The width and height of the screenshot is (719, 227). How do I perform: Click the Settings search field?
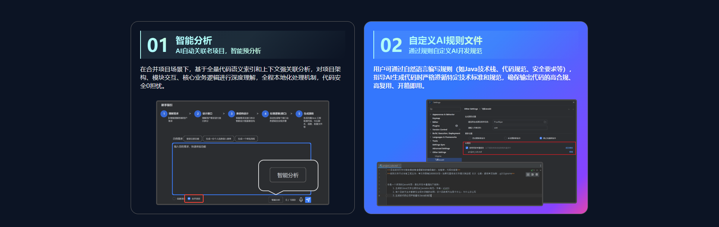pyautogui.click(x=444, y=109)
